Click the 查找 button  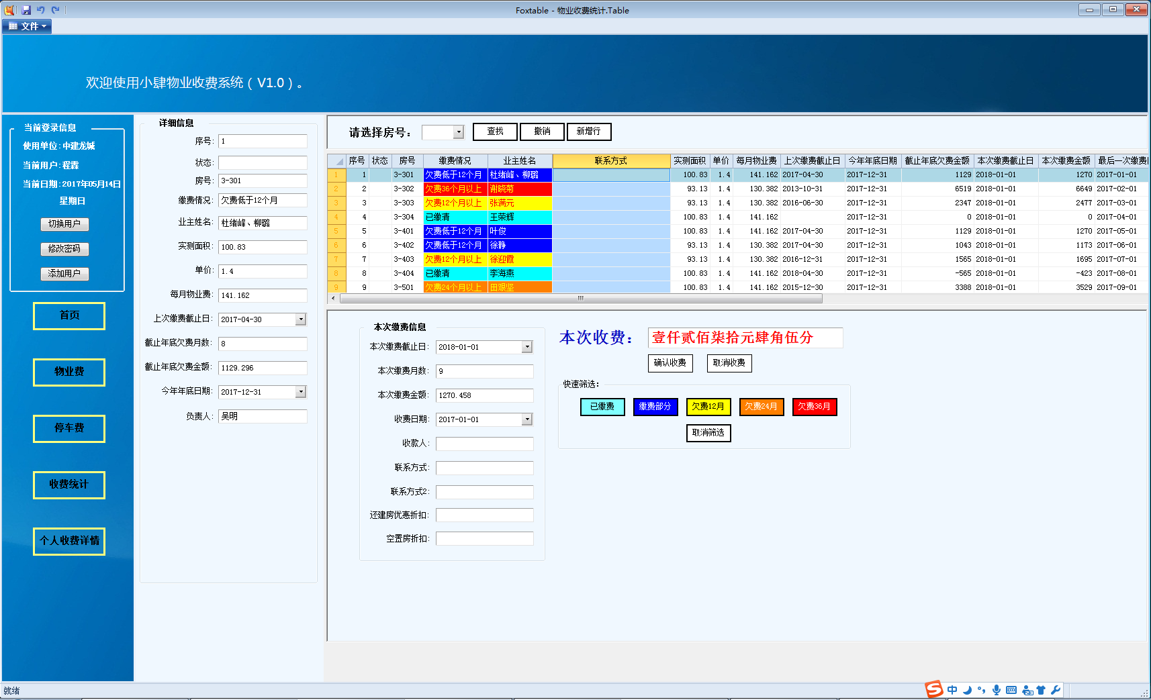pos(496,132)
